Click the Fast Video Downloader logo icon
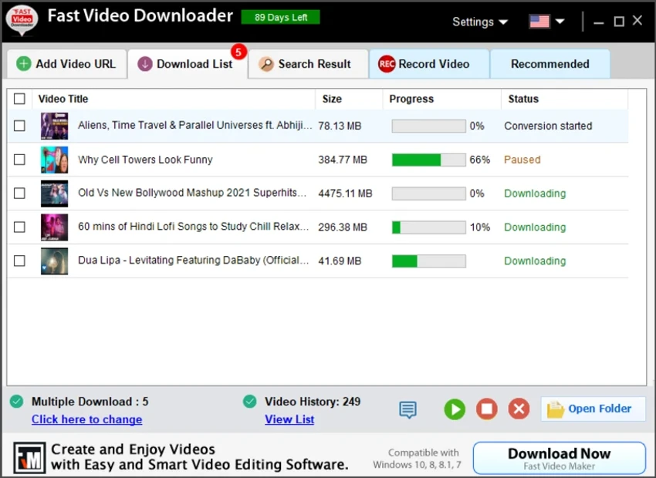Screen dimensions: 656x478 coord(22,19)
